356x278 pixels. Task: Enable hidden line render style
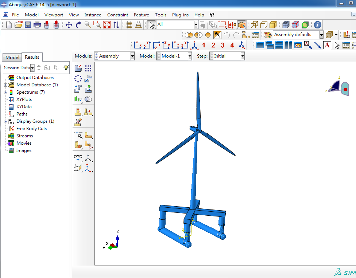(264, 25)
